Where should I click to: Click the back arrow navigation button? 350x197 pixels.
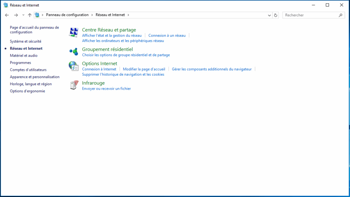click(x=7, y=15)
